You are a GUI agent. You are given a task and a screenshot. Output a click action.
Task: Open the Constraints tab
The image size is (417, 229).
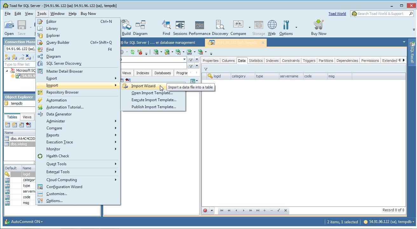(x=291, y=61)
